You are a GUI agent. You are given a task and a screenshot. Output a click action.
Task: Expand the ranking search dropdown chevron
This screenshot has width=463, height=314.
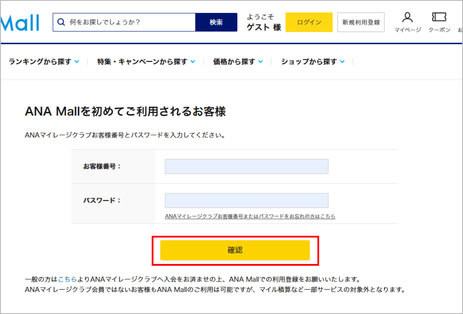tap(77, 62)
